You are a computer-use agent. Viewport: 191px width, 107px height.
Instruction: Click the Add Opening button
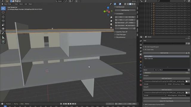[125, 10]
